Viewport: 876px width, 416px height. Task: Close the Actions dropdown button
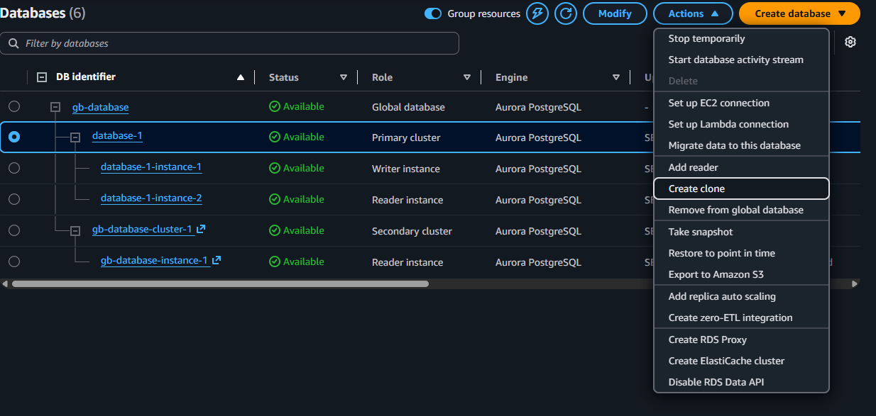pyautogui.click(x=691, y=13)
